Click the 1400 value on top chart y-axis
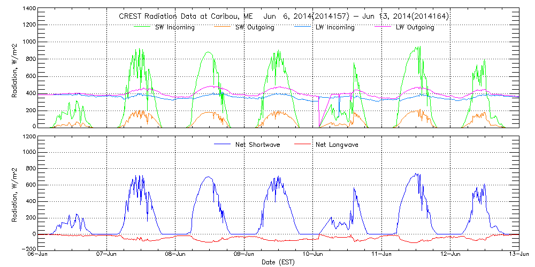Screen dimensions: 535x267 pyautogui.click(x=28, y=10)
